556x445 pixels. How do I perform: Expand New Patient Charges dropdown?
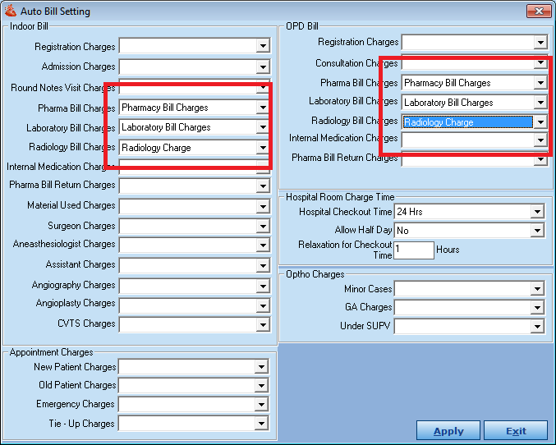point(263,367)
